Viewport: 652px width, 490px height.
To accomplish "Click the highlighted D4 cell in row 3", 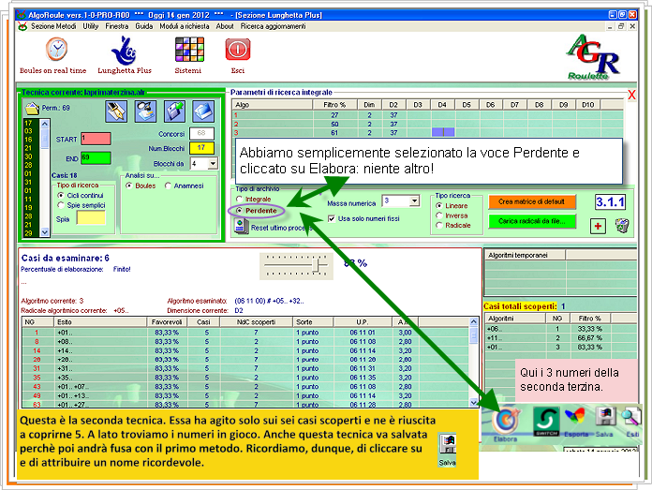I will click(x=443, y=132).
